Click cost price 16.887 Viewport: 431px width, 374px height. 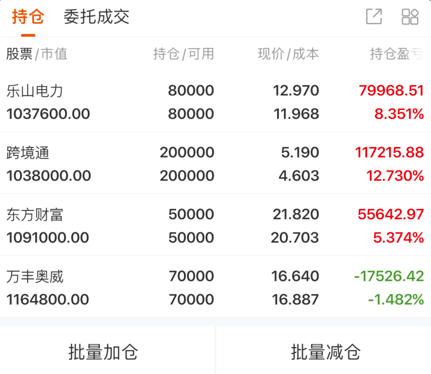click(x=295, y=299)
